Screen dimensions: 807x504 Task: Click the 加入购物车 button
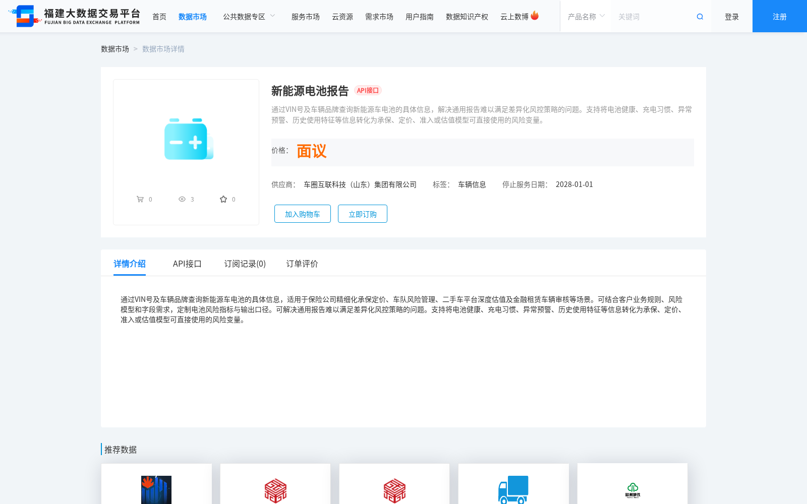(x=303, y=214)
